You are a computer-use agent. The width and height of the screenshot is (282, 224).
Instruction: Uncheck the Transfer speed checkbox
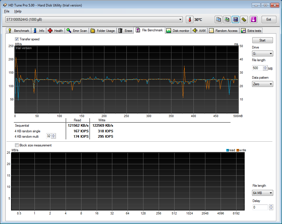click(x=17, y=39)
